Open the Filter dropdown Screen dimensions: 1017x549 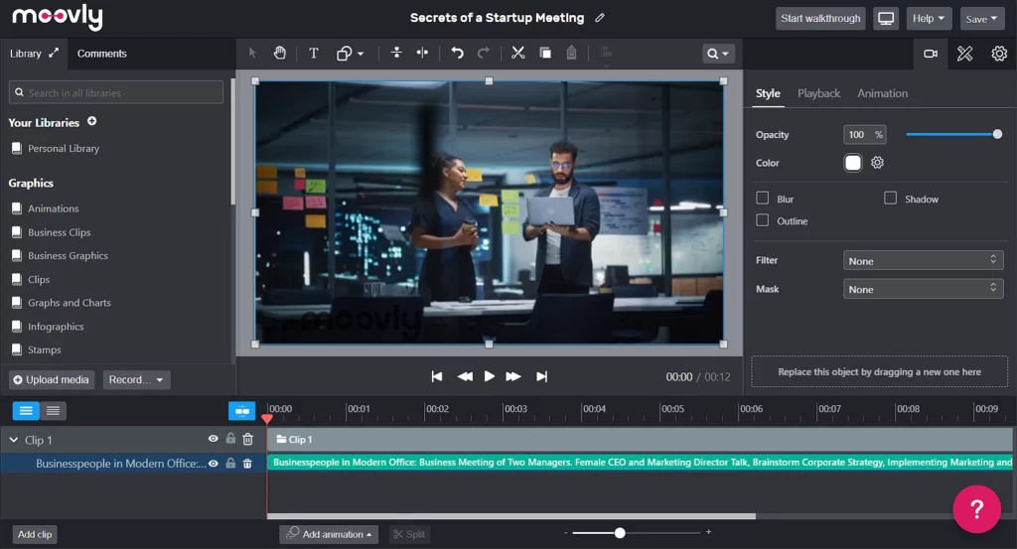click(923, 260)
